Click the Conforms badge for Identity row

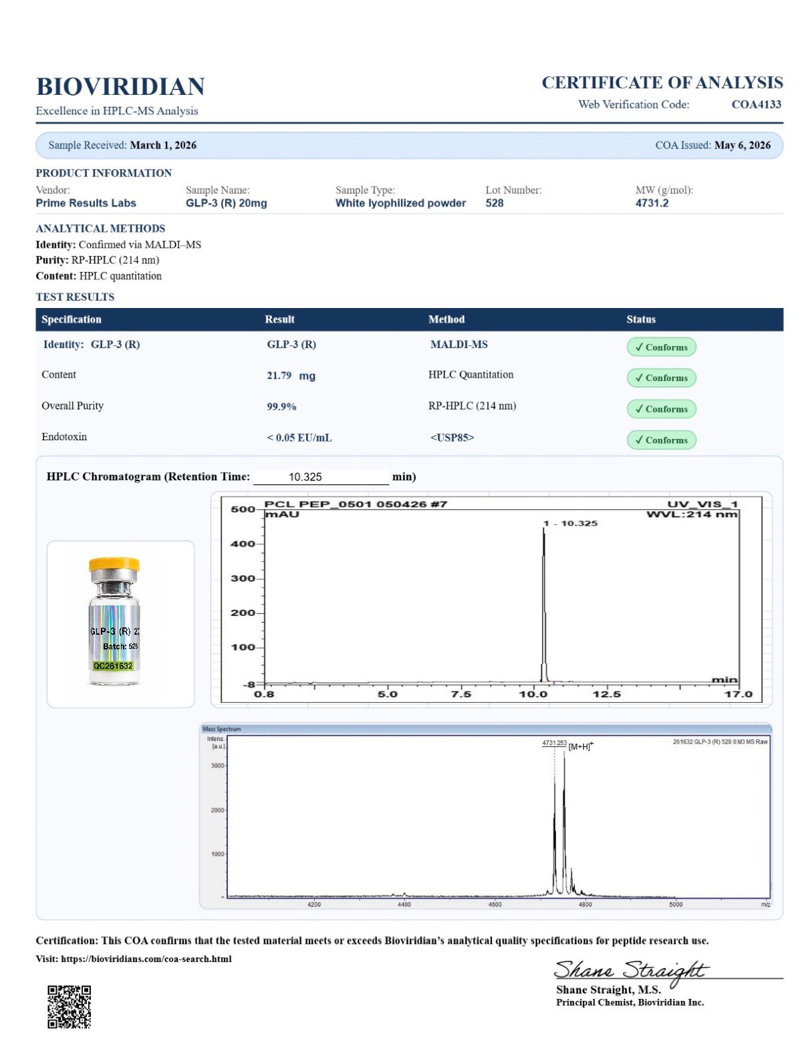[662, 347]
